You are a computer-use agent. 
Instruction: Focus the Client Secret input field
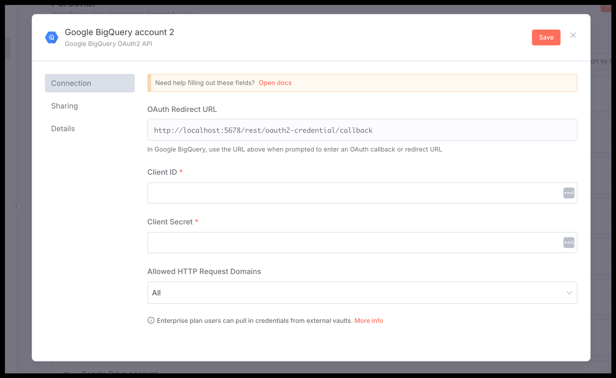[x=354, y=243]
